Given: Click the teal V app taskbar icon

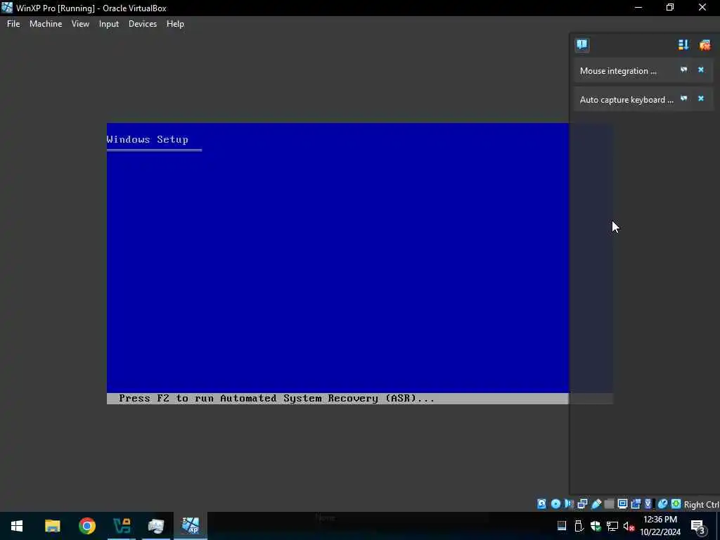Looking at the screenshot, I should [122, 526].
